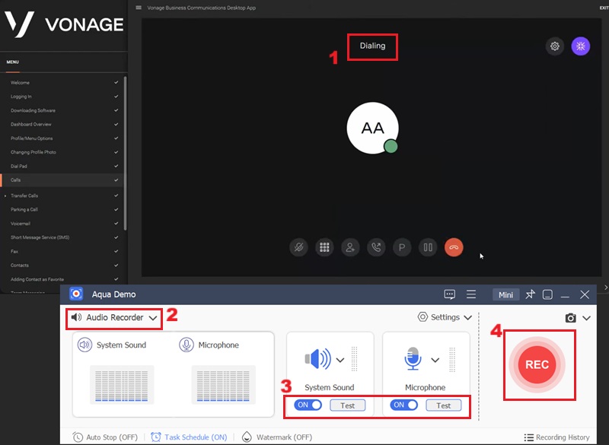Image resolution: width=609 pixels, height=445 pixels.
Task: Turn off the Microphone ON switch
Action: click(x=404, y=405)
